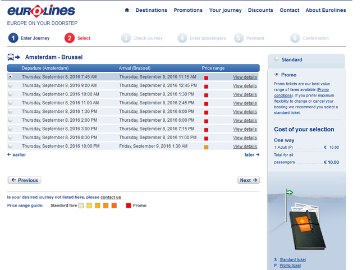The image size is (362, 270).
Task: View details for the 11:00 AM departure
Action: 245,103
